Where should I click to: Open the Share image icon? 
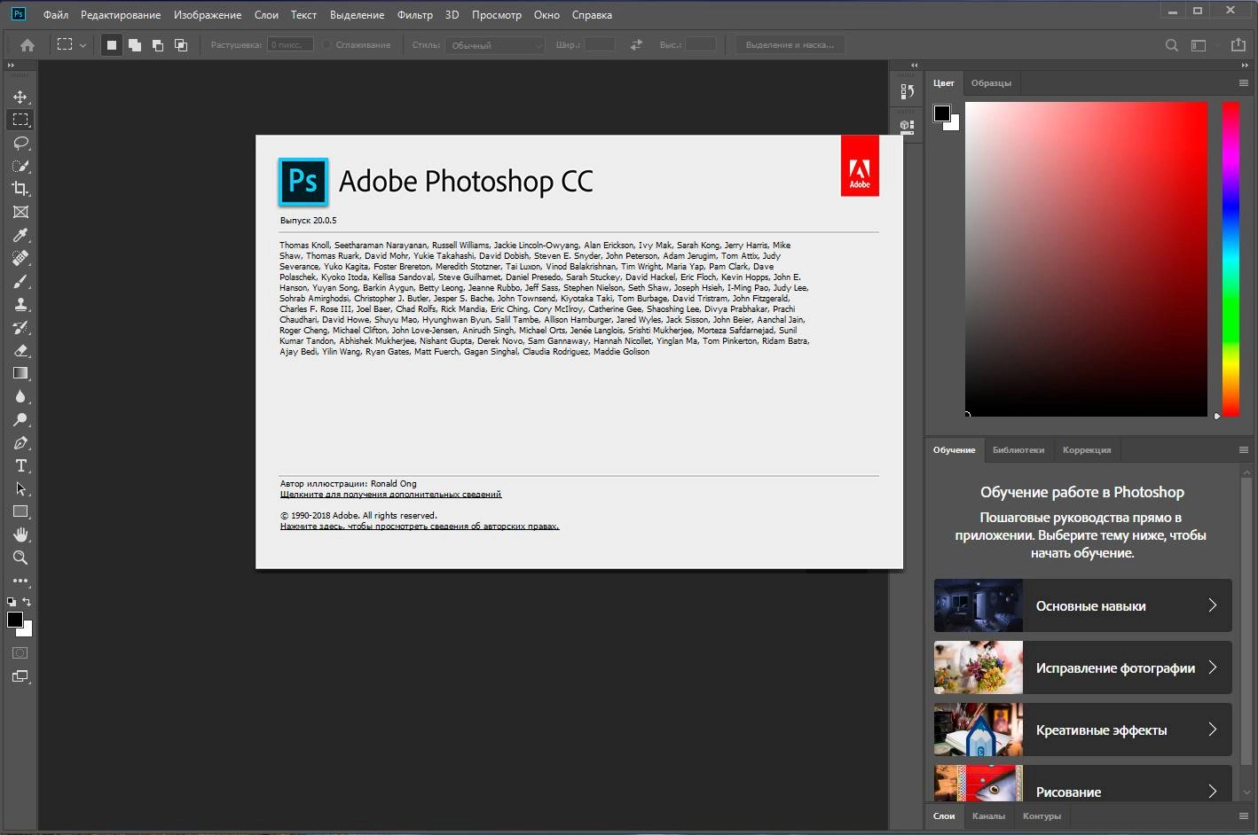(1238, 44)
